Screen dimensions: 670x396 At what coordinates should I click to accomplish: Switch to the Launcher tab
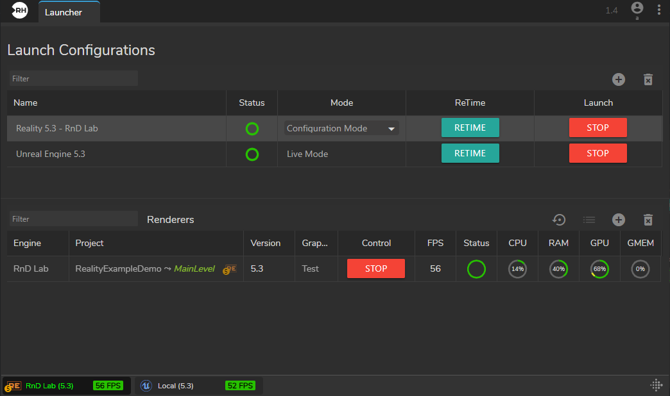tap(69, 12)
